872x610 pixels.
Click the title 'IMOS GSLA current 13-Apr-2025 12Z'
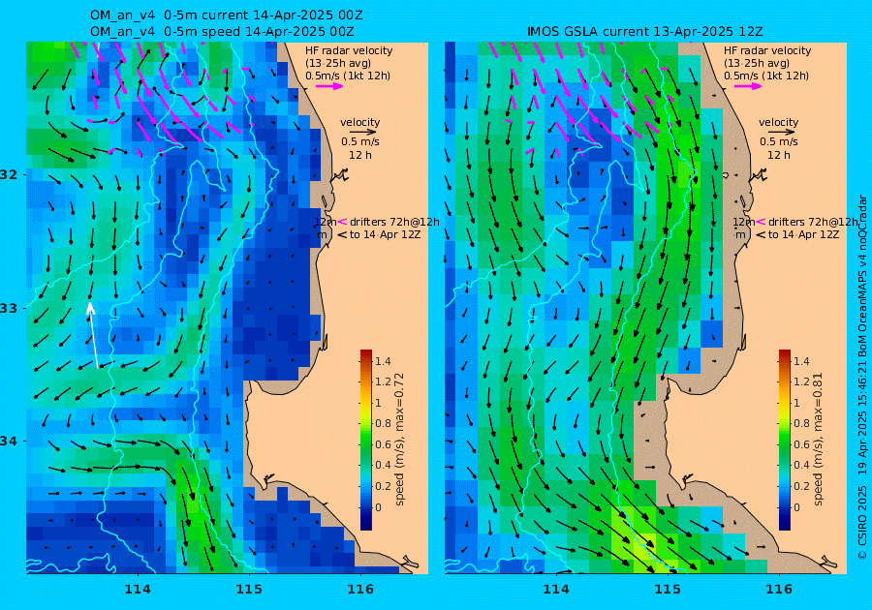click(x=645, y=32)
